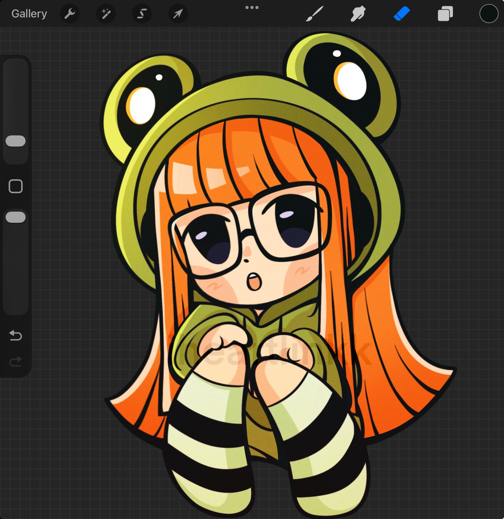This screenshot has width=504, height=519.
Task: Tap Redo in the sidebar
Action: (x=16, y=362)
